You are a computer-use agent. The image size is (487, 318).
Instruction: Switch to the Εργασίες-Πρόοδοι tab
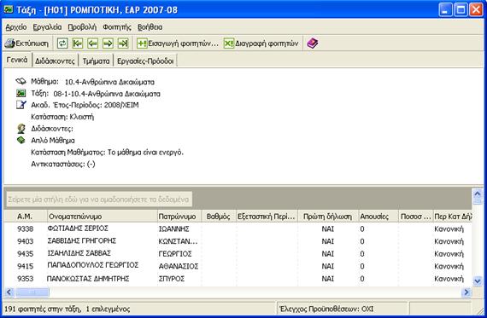[x=145, y=61]
